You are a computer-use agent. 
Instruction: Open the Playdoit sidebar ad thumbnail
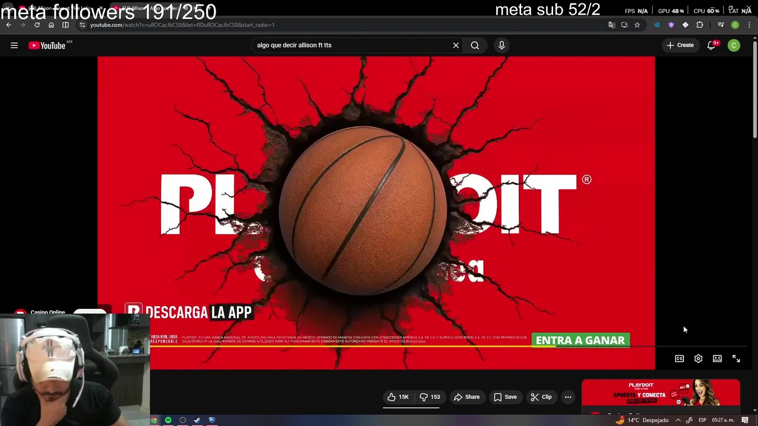tap(661, 393)
